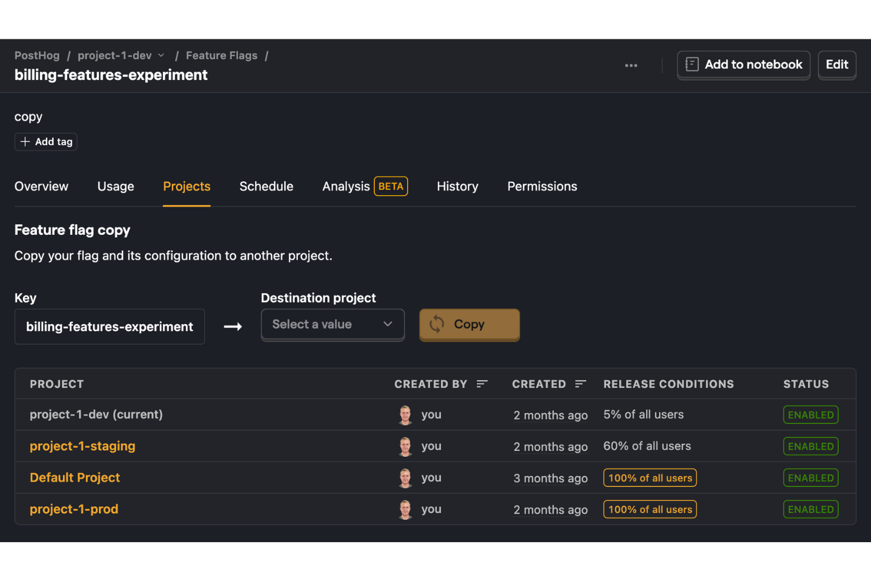871x581 pixels.
Task: Open the Destination project dropdown
Action: pos(332,324)
